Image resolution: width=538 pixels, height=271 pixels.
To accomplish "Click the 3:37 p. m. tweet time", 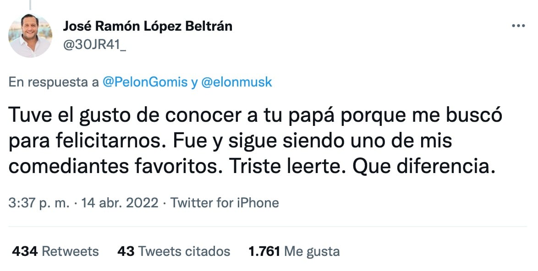I will pyautogui.click(x=38, y=202).
